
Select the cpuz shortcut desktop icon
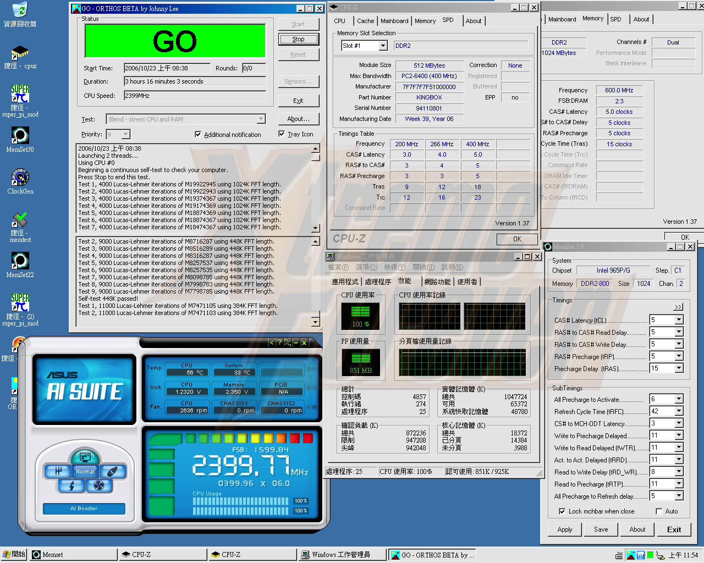point(20,57)
